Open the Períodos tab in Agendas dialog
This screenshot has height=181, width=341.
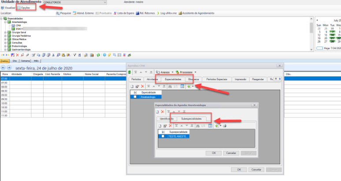(136, 79)
